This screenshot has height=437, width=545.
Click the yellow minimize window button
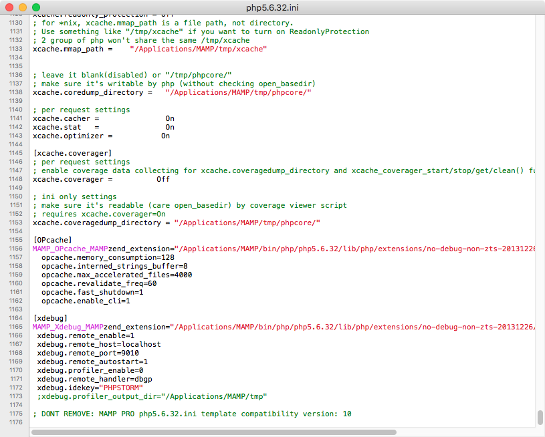point(23,7)
